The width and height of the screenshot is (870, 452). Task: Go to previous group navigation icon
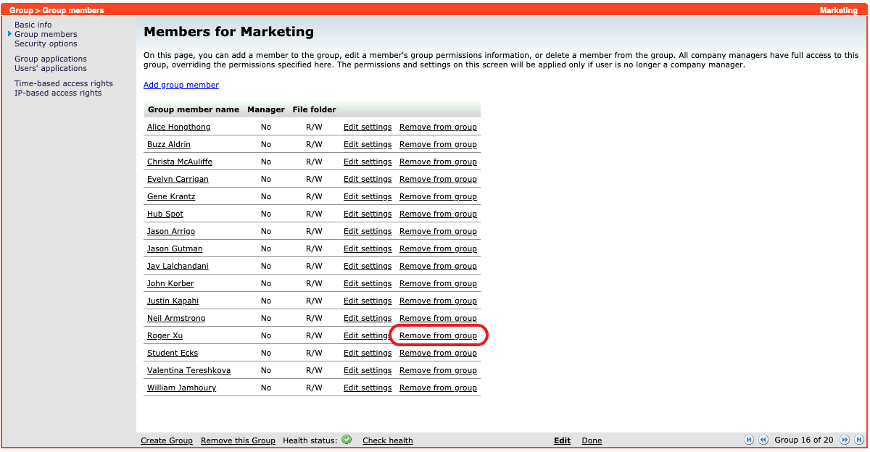pos(763,440)
